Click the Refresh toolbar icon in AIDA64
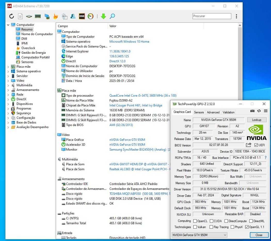The image size is (271, 241). tap(12, 16)
